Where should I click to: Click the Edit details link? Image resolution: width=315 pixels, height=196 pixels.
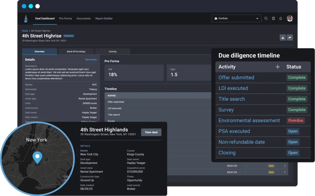click(91, 59)
